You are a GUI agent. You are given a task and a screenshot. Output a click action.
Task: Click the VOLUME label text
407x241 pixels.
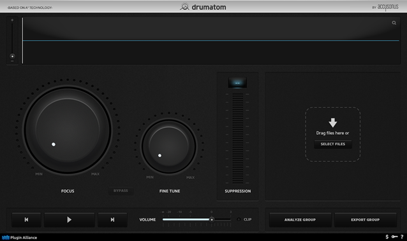147,219
